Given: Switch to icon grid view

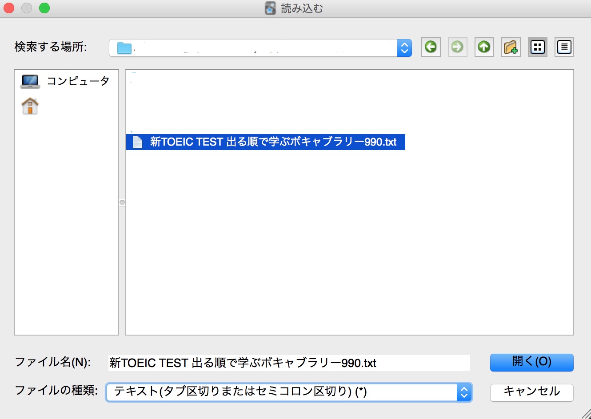Looking at the screenshot, I should point(537,47).
